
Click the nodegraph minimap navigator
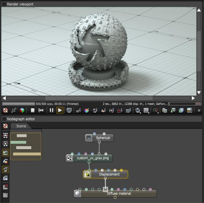[26, 145]
